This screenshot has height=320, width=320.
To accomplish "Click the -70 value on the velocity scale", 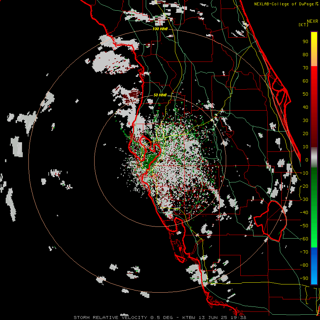I will click(x=304, y=252).
